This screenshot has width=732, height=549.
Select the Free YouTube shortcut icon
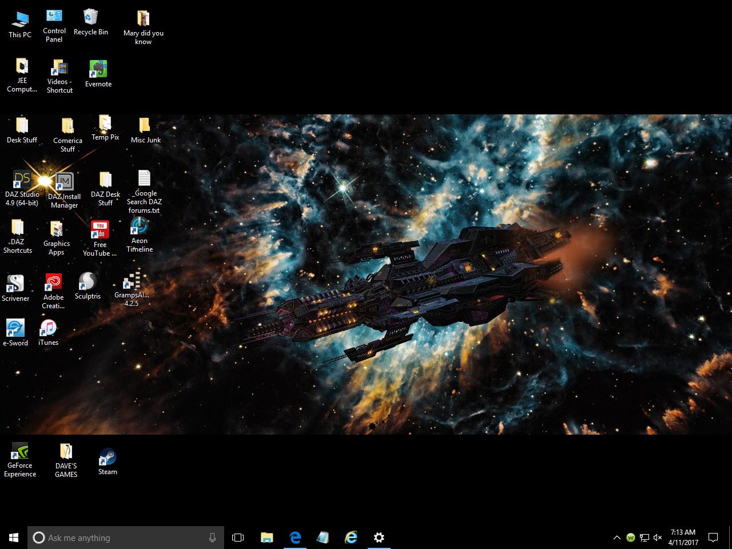click(x=100, y=238)
